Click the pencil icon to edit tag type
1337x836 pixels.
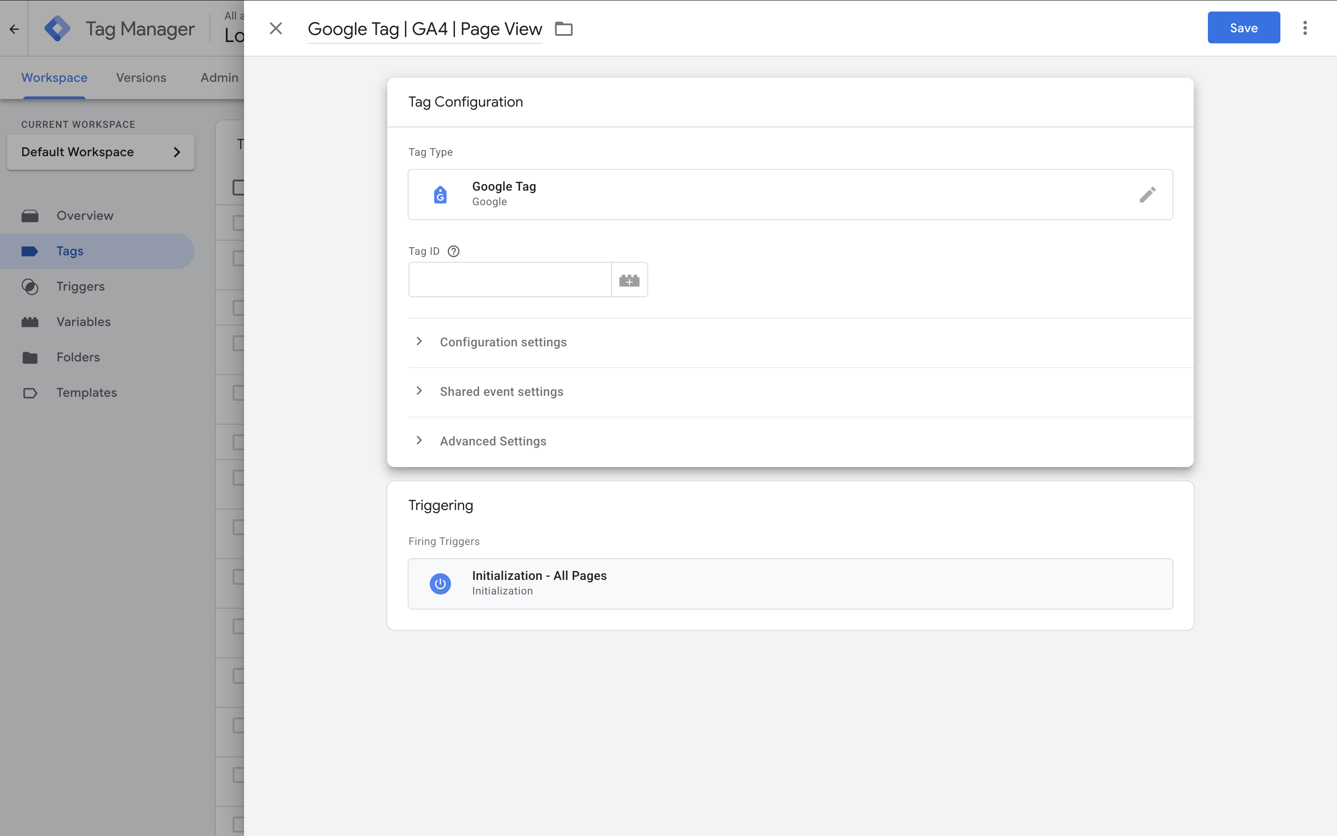1147,195
